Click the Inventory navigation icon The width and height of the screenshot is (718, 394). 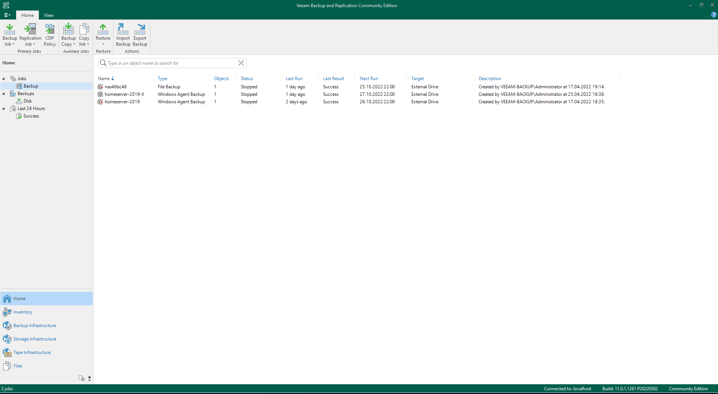(7, 312)
